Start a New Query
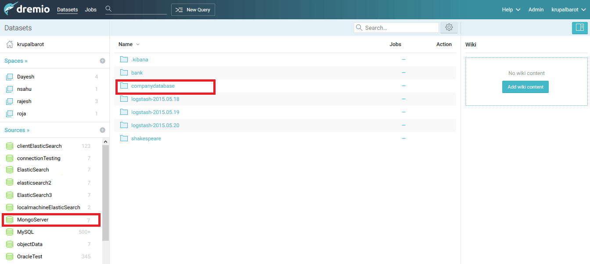This screenshot has width=590, height=264. click(x=193, y=10)
